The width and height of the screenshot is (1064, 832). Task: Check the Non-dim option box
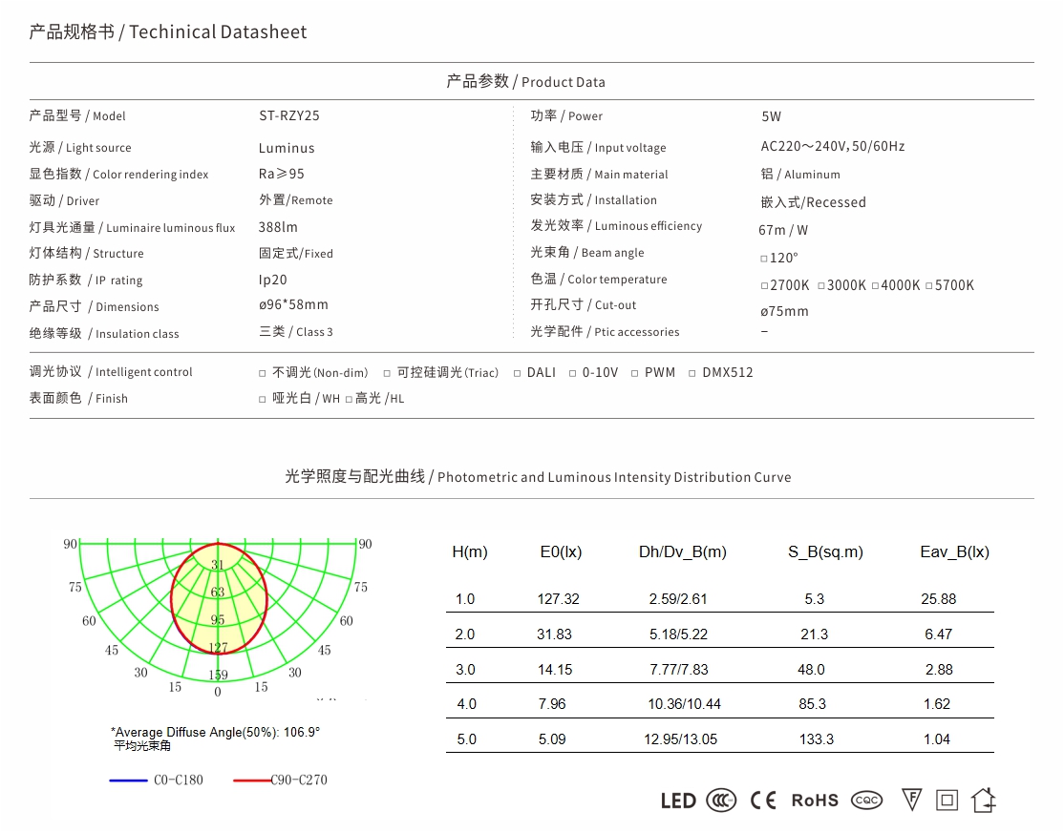[x=263, y=373]
